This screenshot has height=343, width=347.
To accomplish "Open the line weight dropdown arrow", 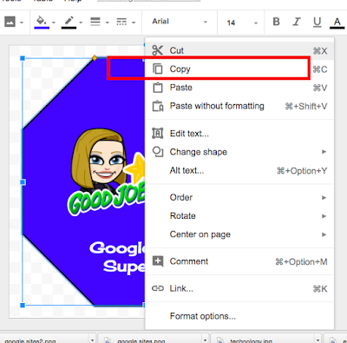I will click(x=107, y=23).
